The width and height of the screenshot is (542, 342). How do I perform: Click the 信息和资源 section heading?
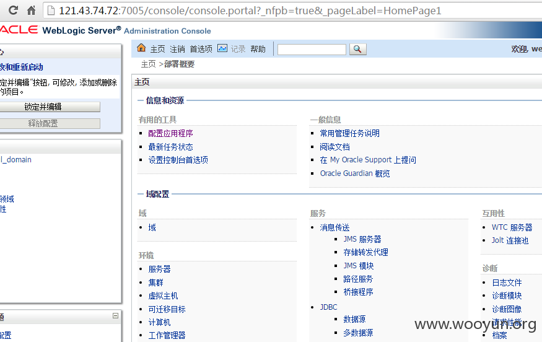(165, 100)
